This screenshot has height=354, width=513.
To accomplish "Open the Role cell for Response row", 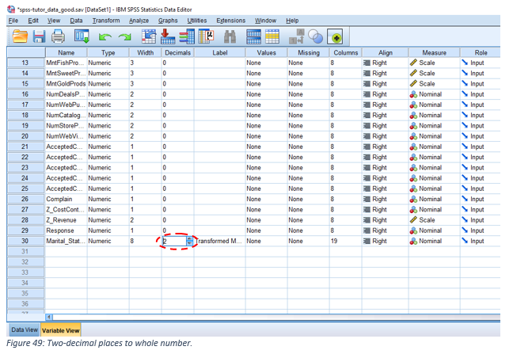I will pyautogui.click(x=480, y=230).
